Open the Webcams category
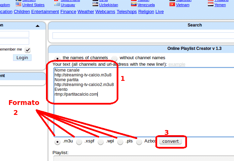 [105, 12]
